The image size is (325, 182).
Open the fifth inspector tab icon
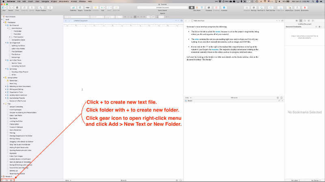[x=313, y=21]
